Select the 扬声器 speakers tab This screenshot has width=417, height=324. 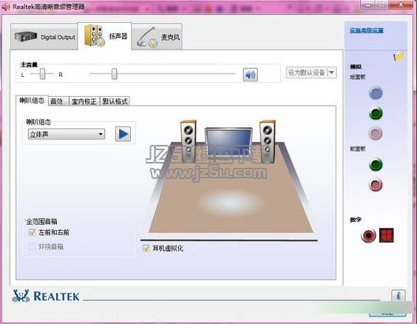(x=105, y=36)
